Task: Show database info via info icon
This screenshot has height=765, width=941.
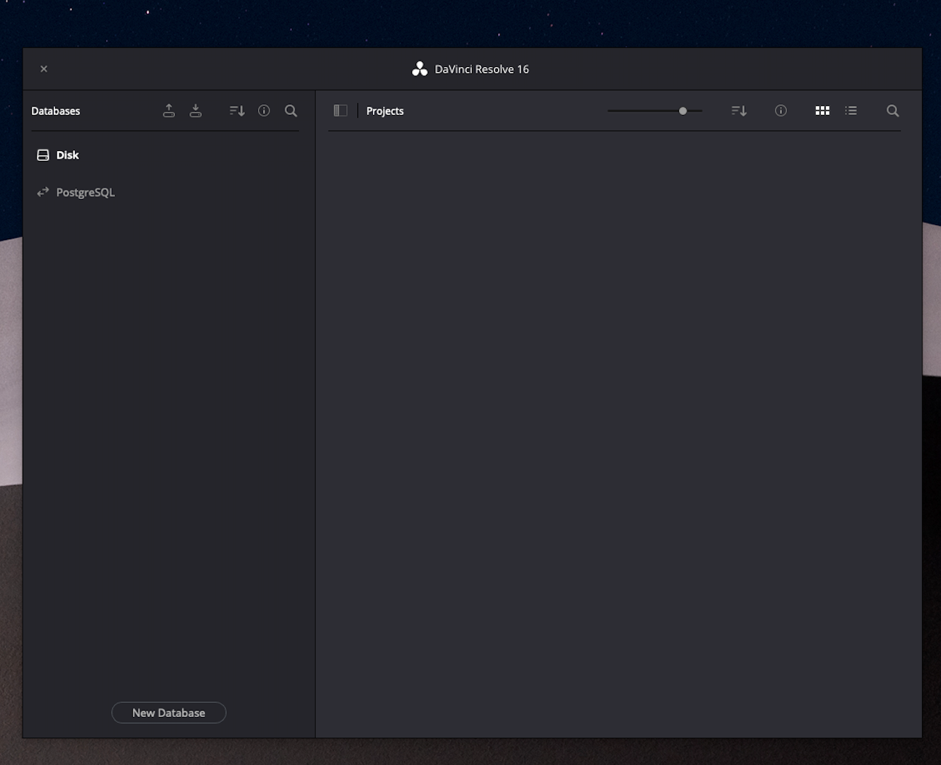Action: point(264,111)
